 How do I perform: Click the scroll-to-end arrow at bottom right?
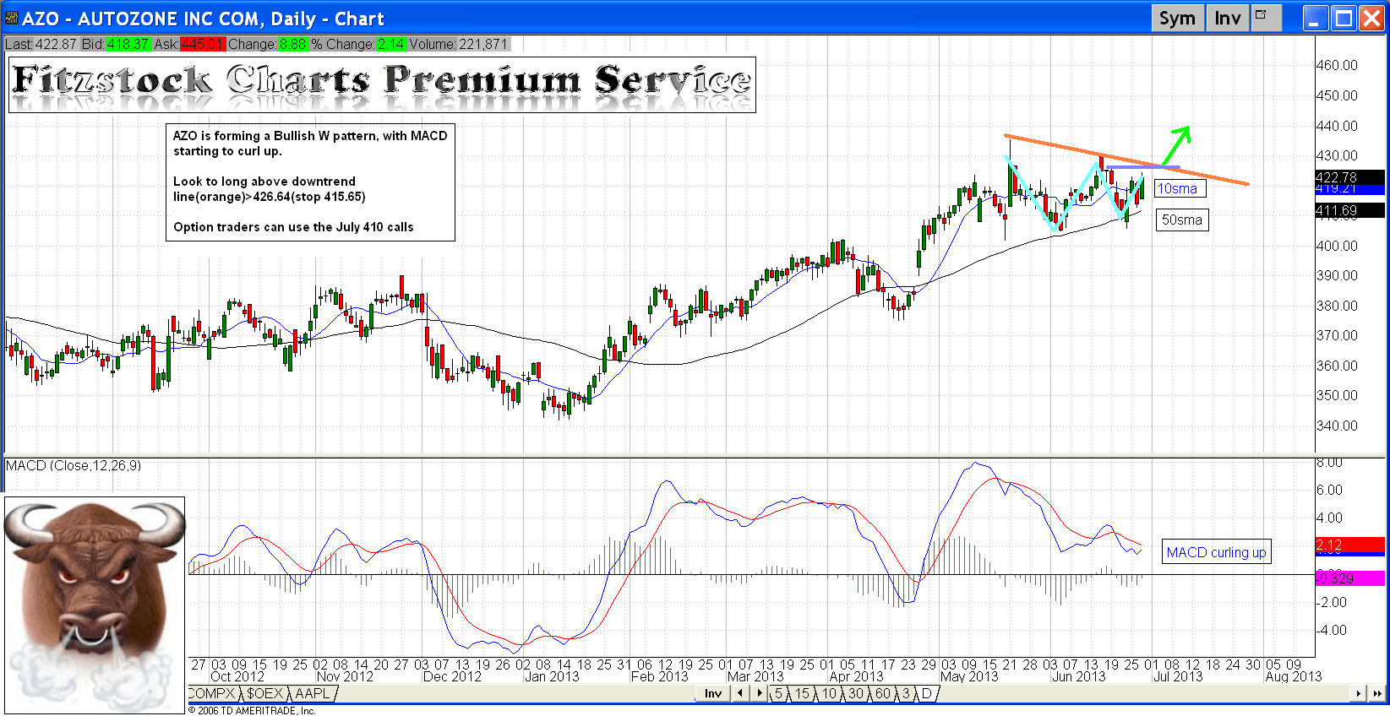click(x=1376, y=693)
